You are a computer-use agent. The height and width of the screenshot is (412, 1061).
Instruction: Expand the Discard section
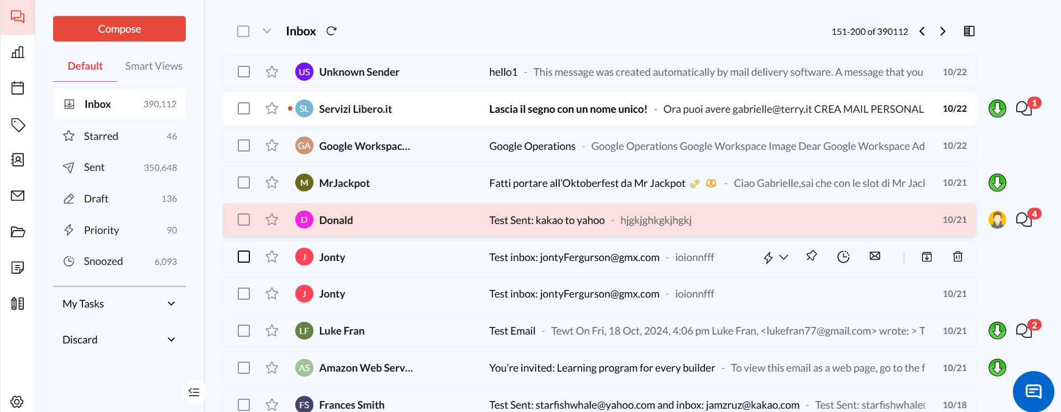pyautogui.click(x=171, y=340)
